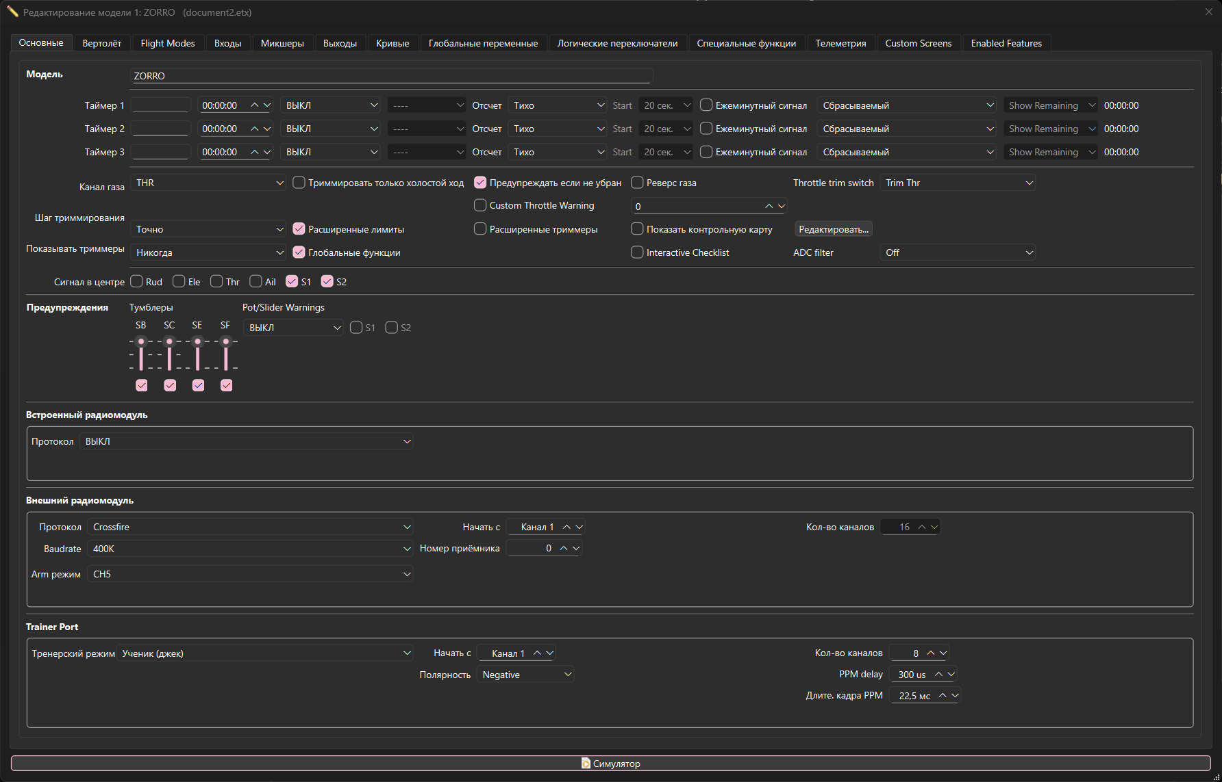Increase Timer 1 time value

(x=255, y=105)
